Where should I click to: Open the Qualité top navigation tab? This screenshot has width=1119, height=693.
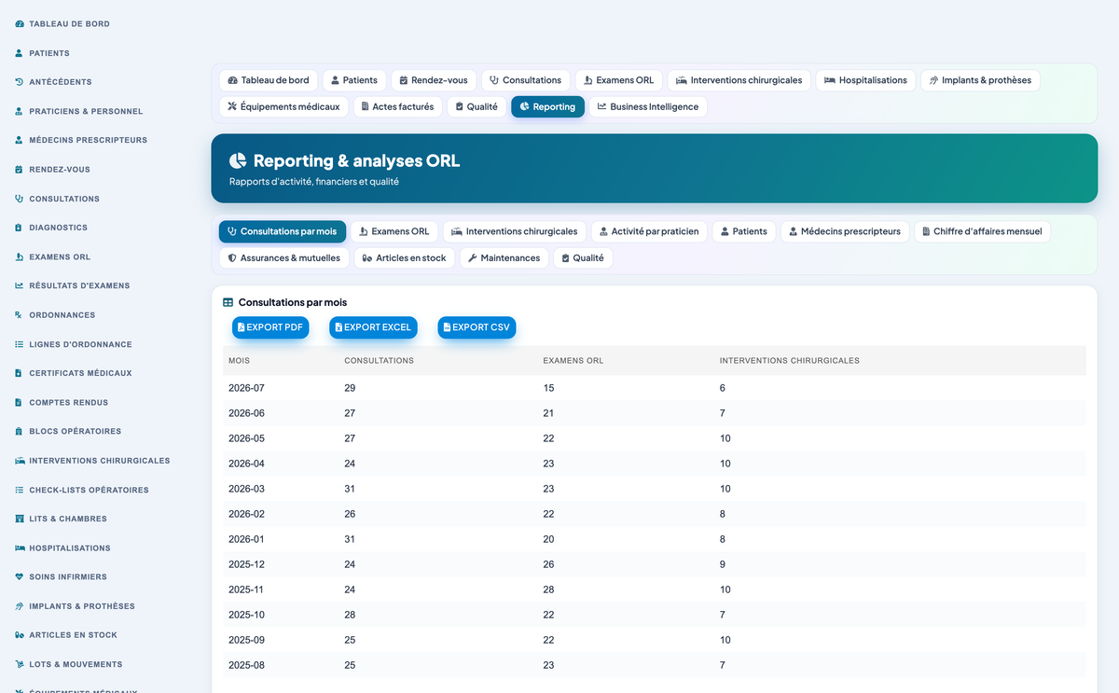(x=477, y=107)
